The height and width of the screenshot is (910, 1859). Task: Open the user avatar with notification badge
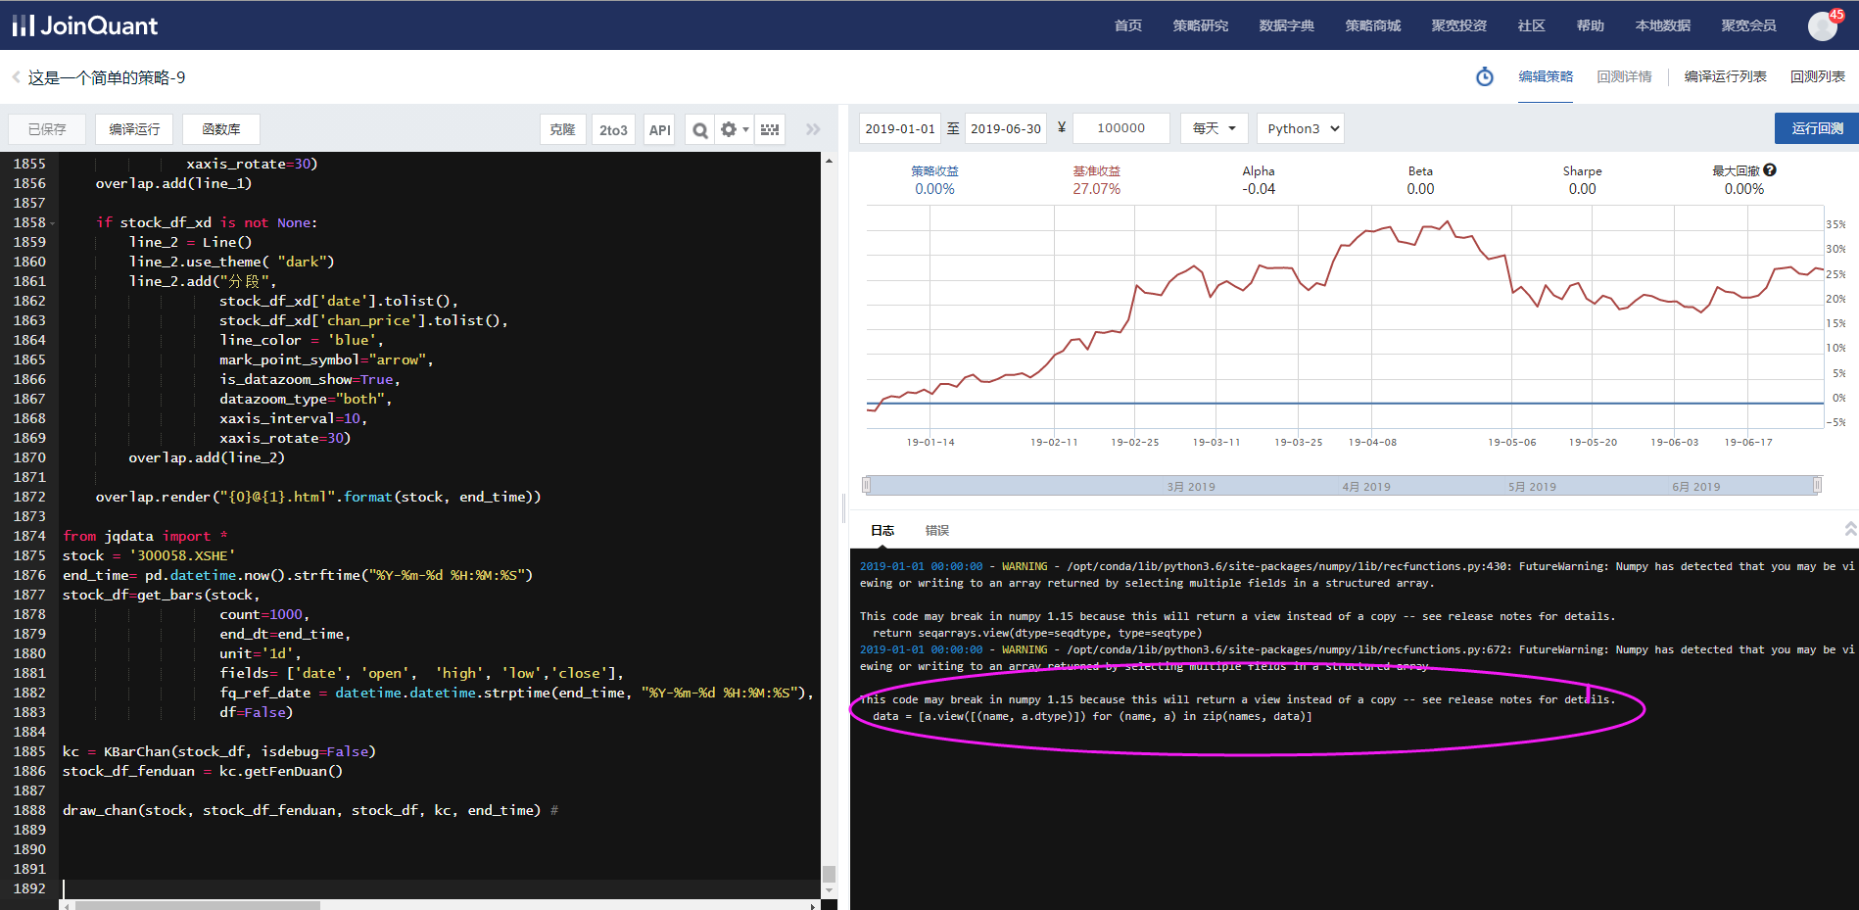(1823, 25)
